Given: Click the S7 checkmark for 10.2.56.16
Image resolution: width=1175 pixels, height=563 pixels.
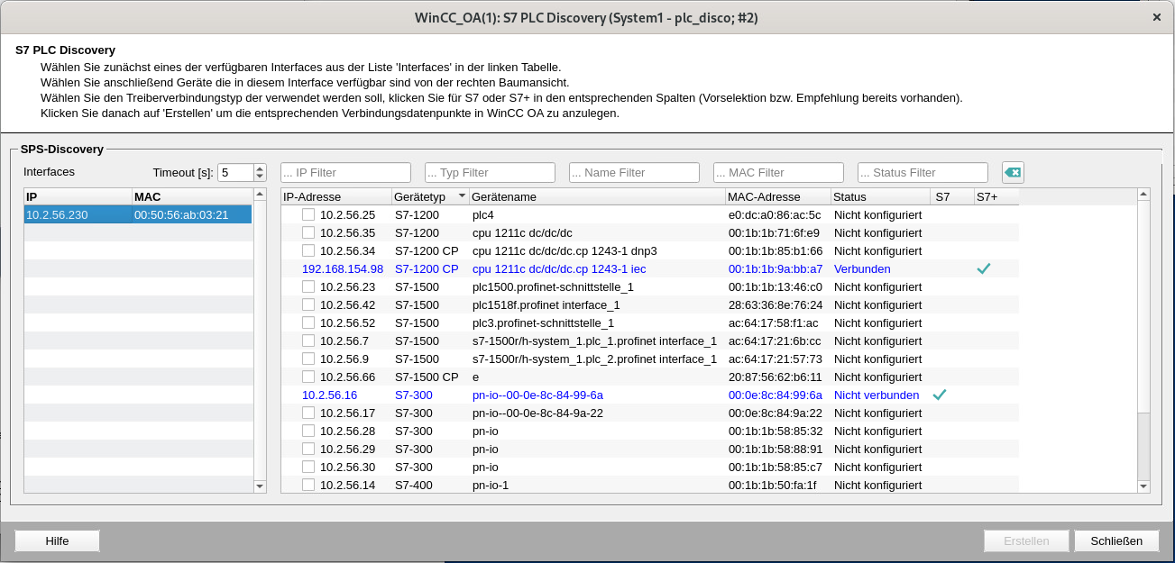Looking at the screenshot, I should [940, 395].
